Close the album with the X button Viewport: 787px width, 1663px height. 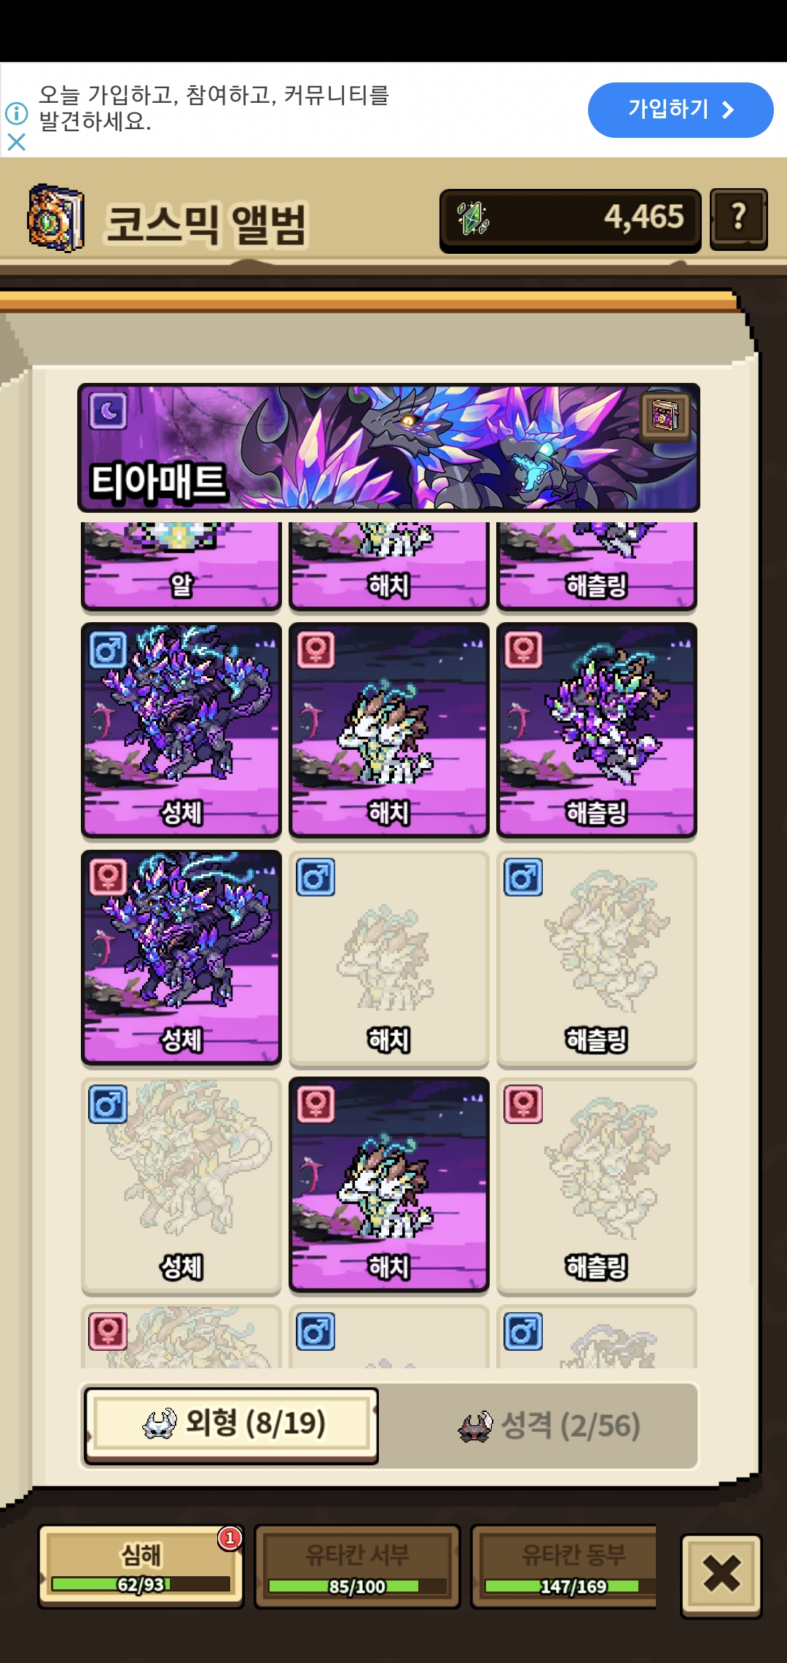click(x=721, y=1574)
